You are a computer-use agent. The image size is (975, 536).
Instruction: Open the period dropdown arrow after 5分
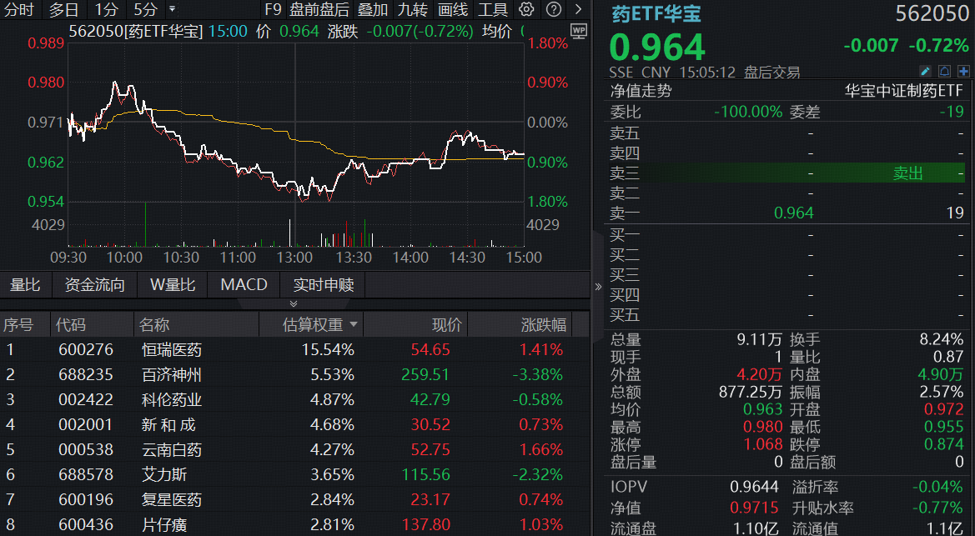pyautogui.click(x=173, y=9)
